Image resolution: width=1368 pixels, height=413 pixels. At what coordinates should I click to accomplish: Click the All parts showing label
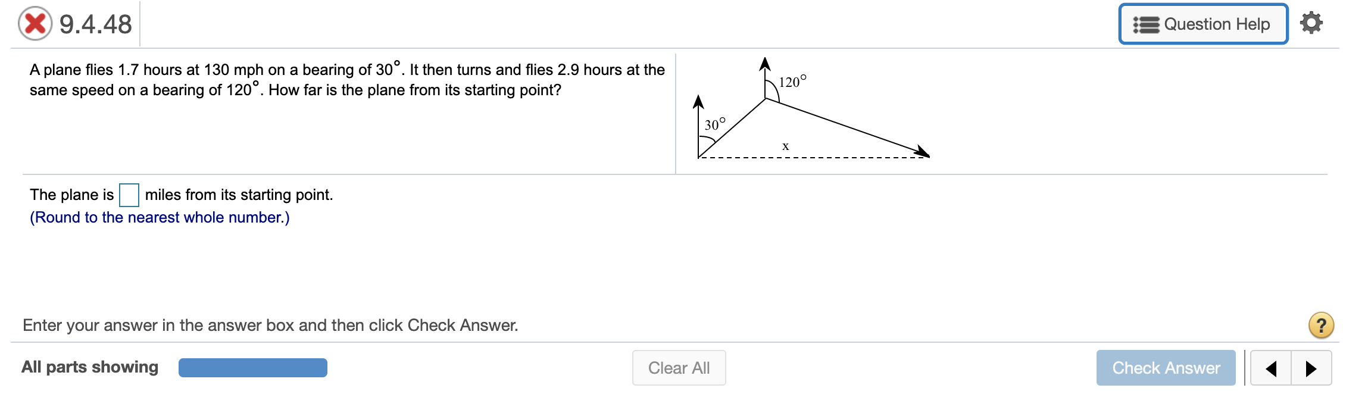[x=89, y=367]
